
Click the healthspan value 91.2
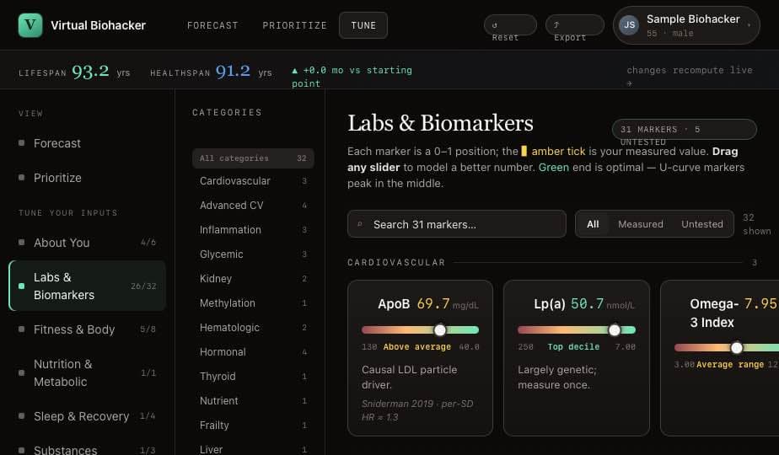[x=233, y=71]
